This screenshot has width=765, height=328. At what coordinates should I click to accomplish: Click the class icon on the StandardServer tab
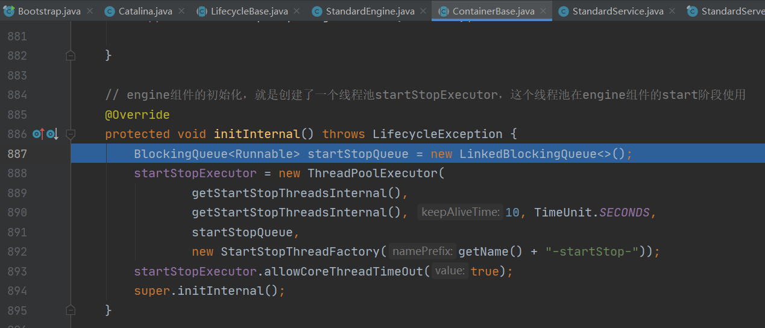pyautogui.click(x=692, y=11)
